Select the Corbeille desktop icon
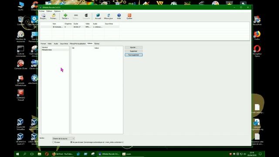Screen dimensions: 279x157 pos(20,21)
